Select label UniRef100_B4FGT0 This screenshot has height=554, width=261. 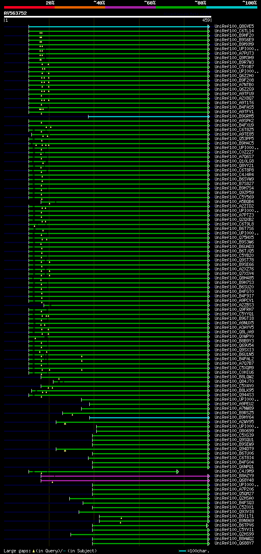(234, 291)
